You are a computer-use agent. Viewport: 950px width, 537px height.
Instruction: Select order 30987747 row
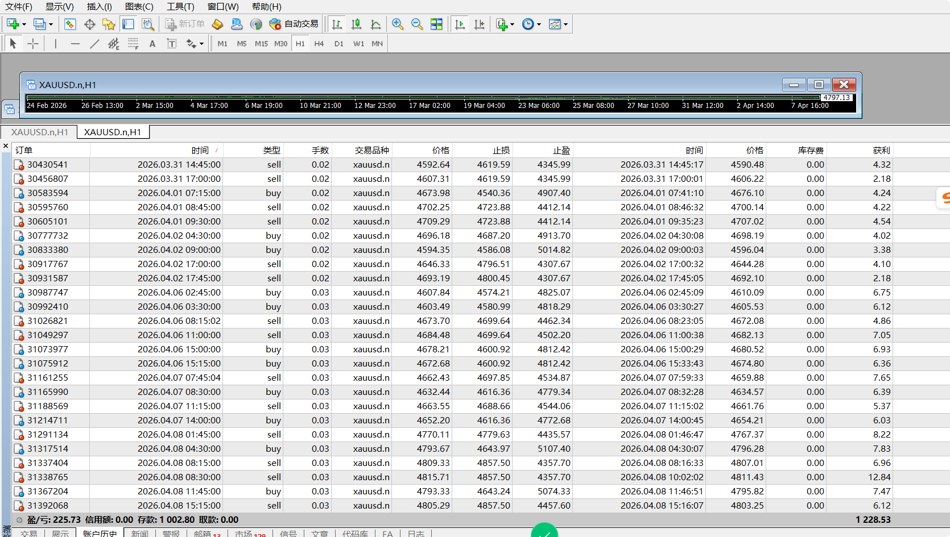48,292
